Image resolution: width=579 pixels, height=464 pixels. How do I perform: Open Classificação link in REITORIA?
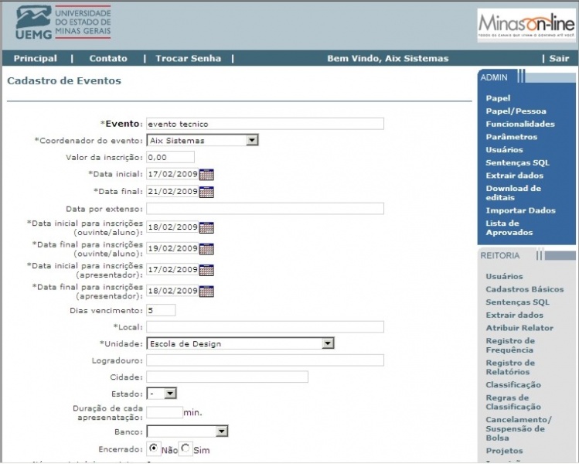[513, 384]
